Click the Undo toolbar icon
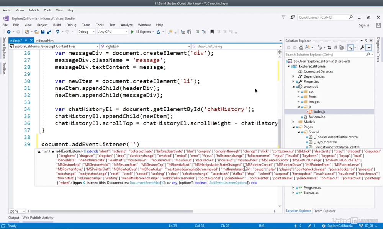Viewport: 383px width, 229px height. click(x=57, y=32)
